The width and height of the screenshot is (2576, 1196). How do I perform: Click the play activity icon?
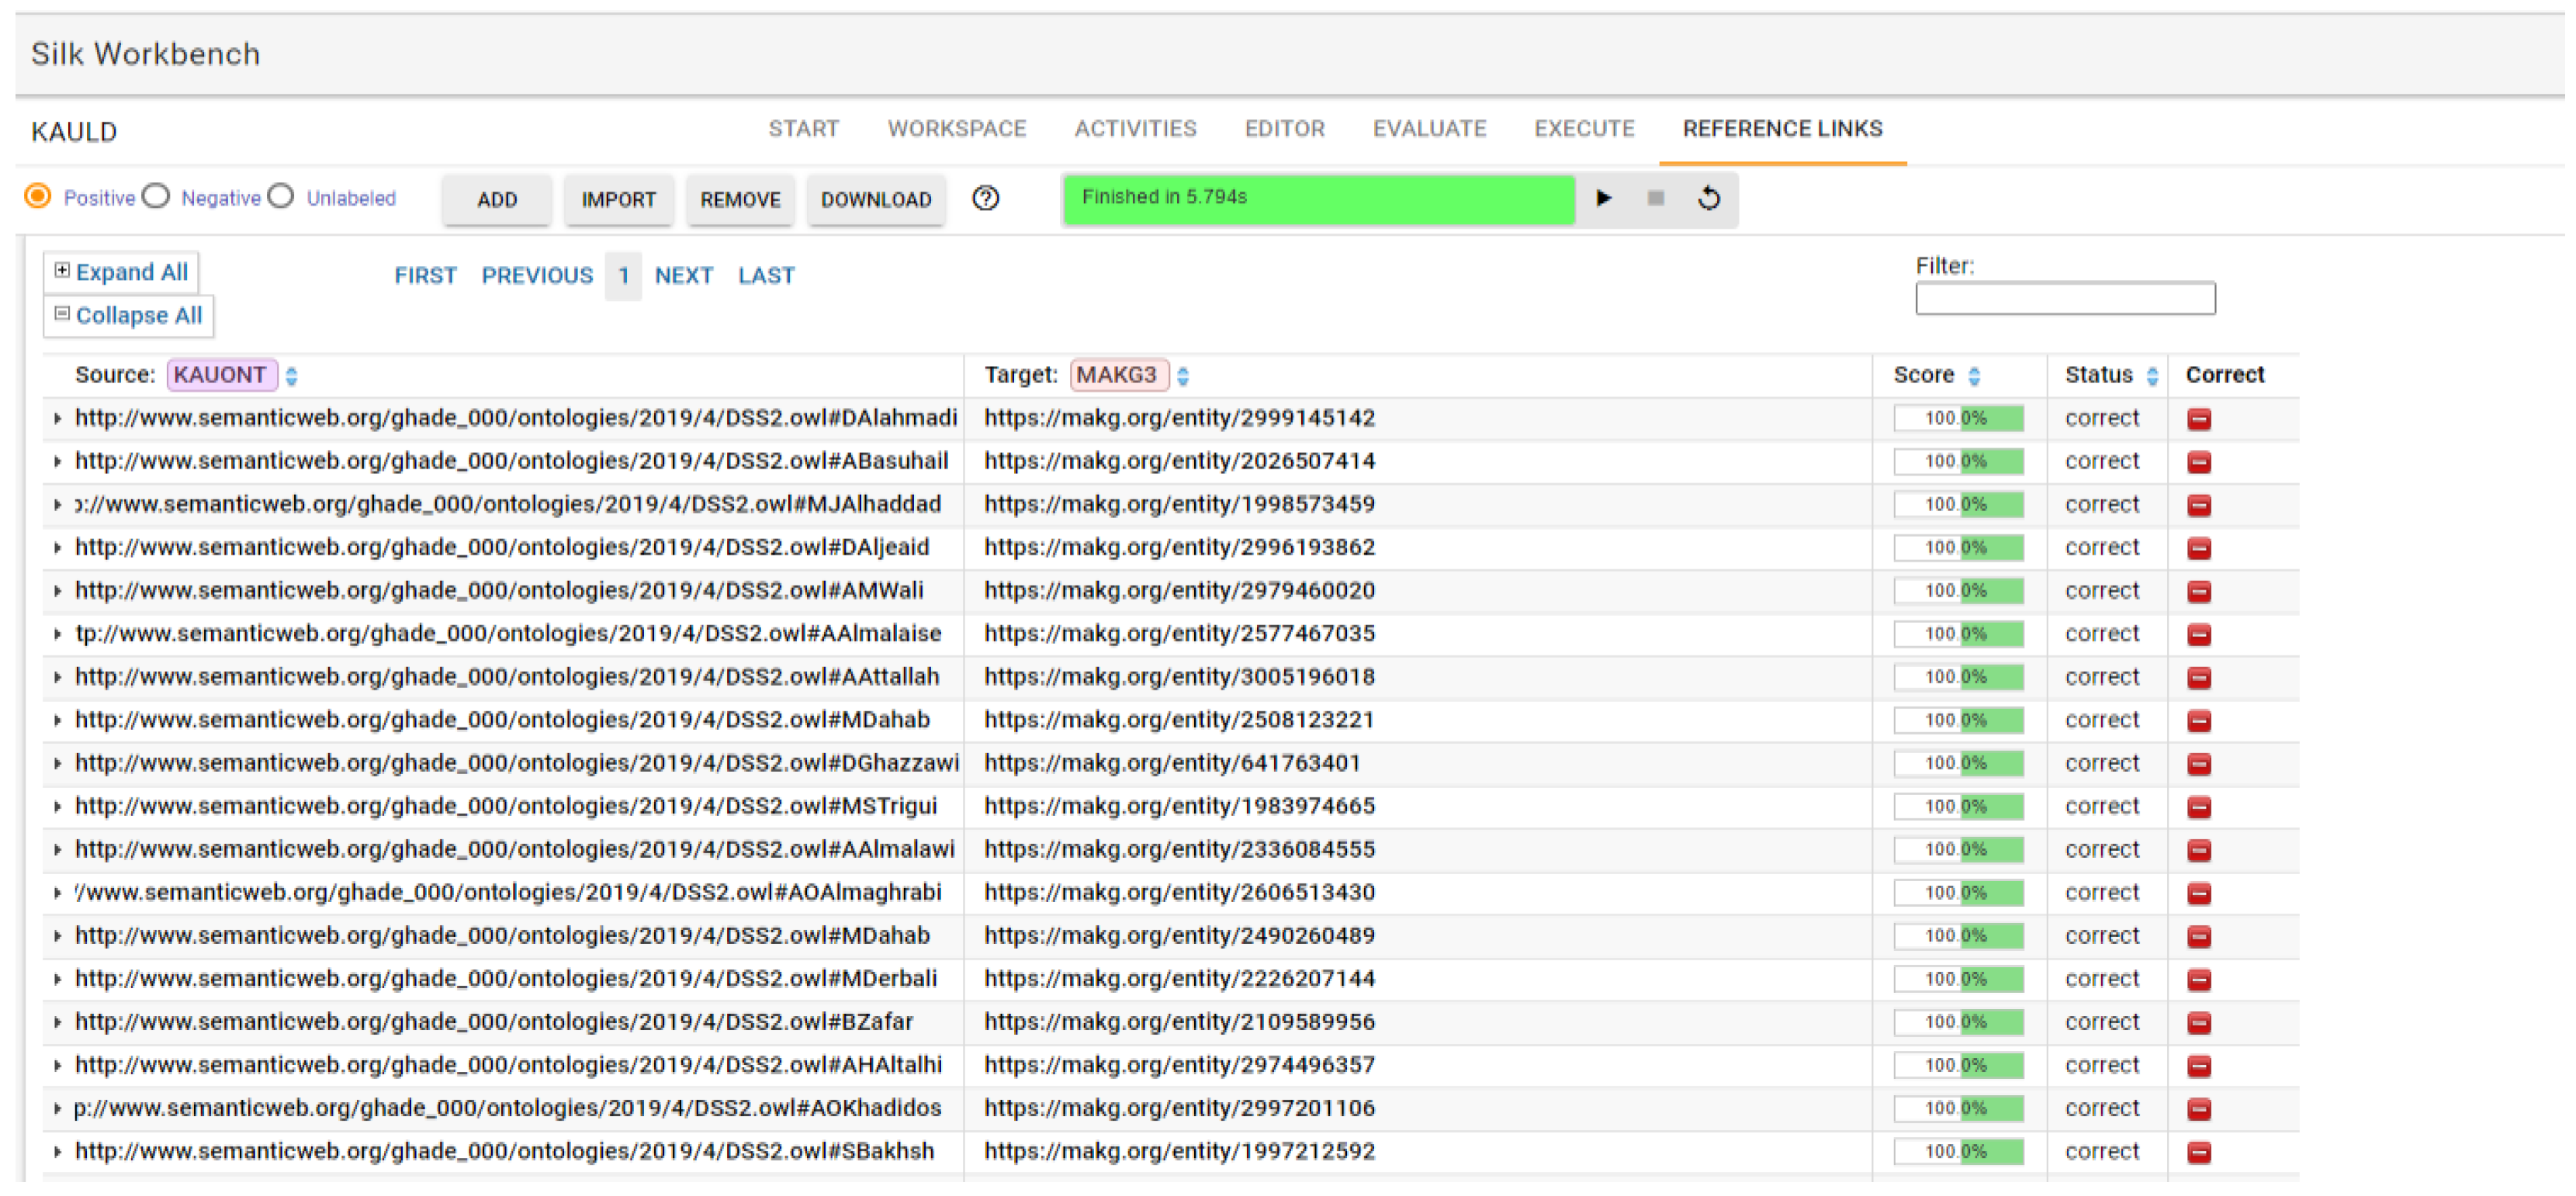[x=1603, y=198]
